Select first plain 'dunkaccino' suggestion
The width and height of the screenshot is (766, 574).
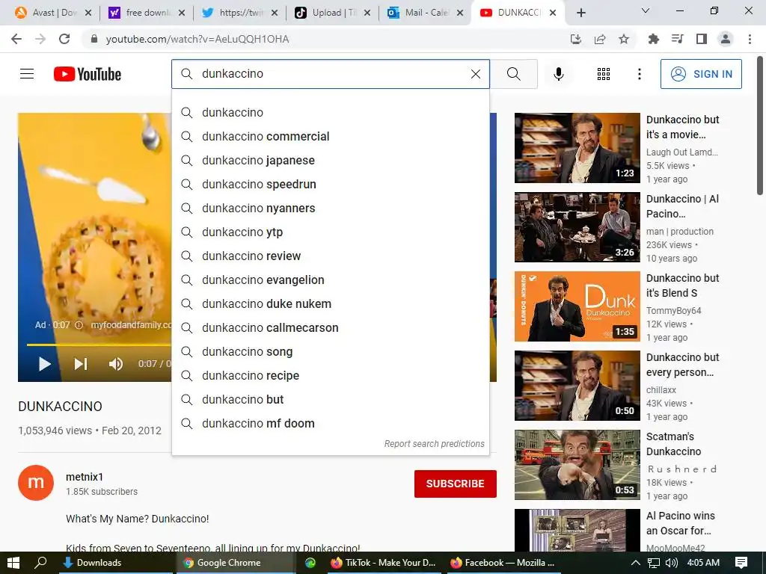click(331, 112)
